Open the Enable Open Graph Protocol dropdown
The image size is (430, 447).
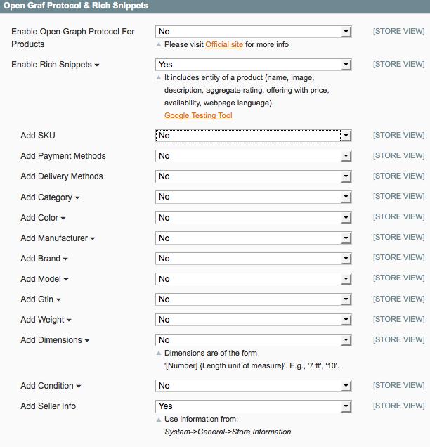[x=253, y=32]
